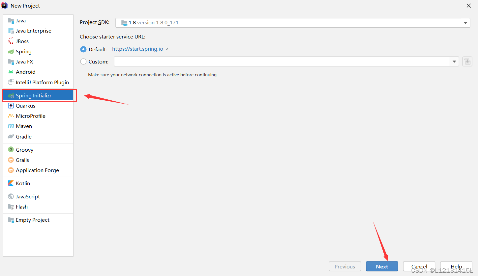
Task: Click the SDK folder icon in combo box
Action: (124, 23)
